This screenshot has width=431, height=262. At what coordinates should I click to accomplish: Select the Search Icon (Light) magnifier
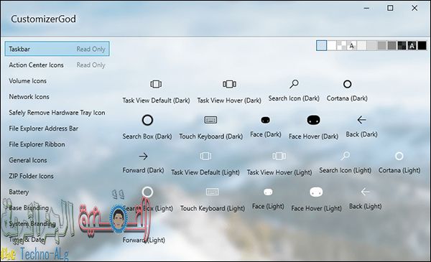pos(346,156)
